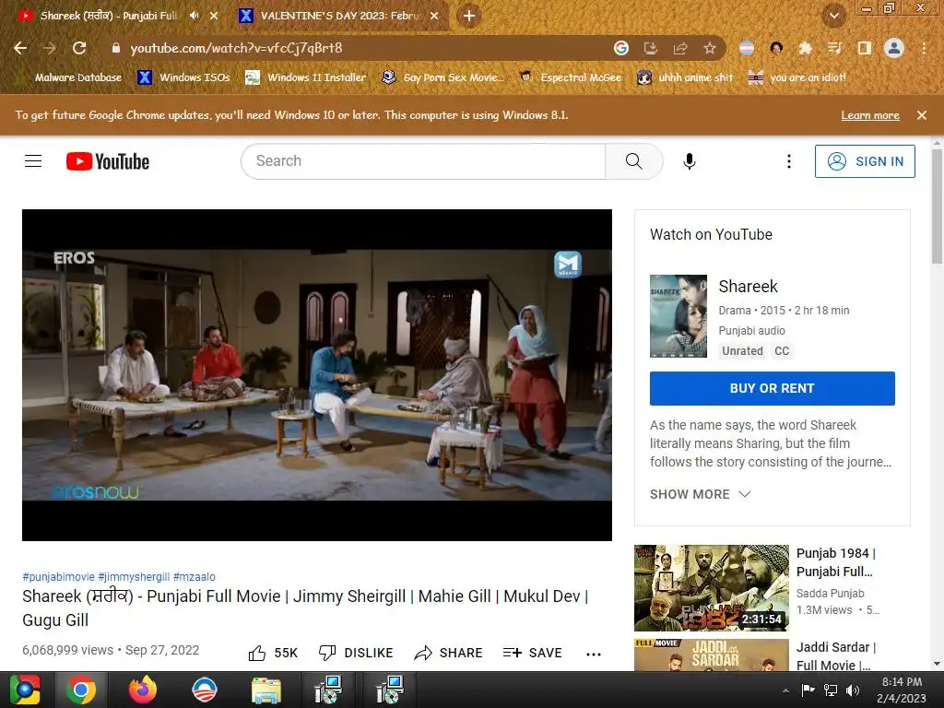This screenshot has width=944, height=708.
Task: Open the volume tray icon
Action: click(853, 690)
